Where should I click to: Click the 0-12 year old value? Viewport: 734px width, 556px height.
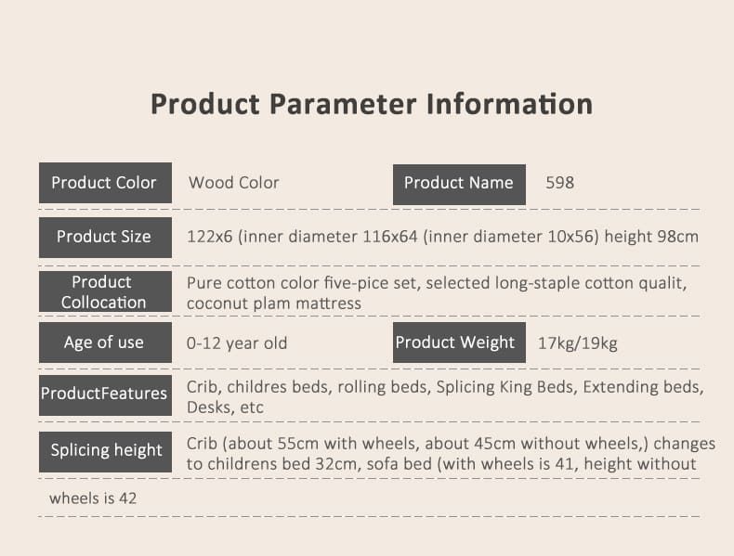[237, 343]
